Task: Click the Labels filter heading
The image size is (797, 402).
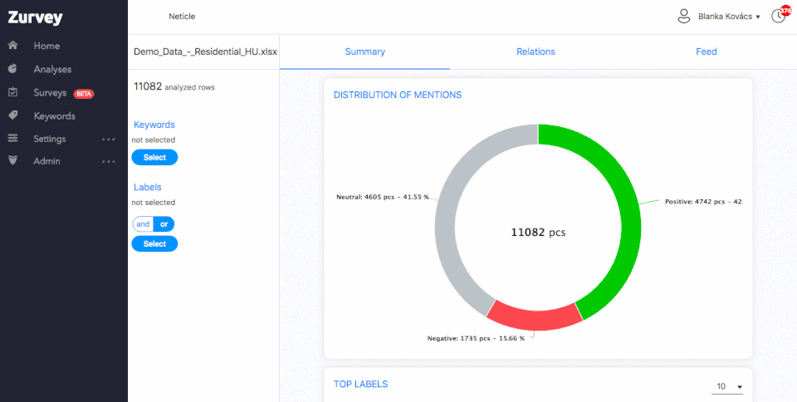Action: 148,187
